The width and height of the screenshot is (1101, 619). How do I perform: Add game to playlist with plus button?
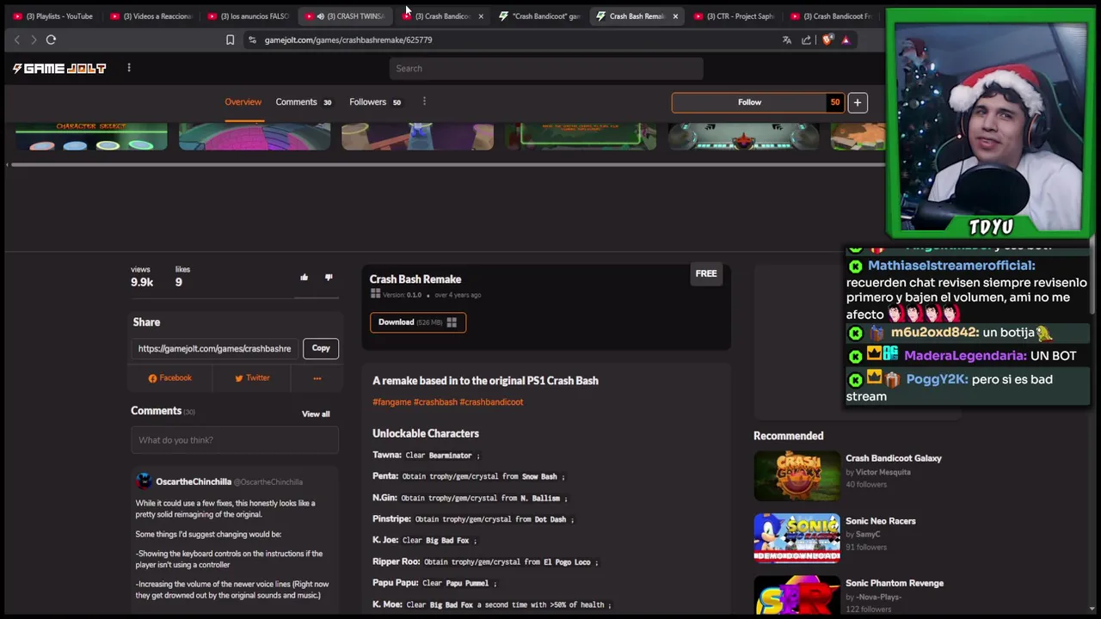857,102
